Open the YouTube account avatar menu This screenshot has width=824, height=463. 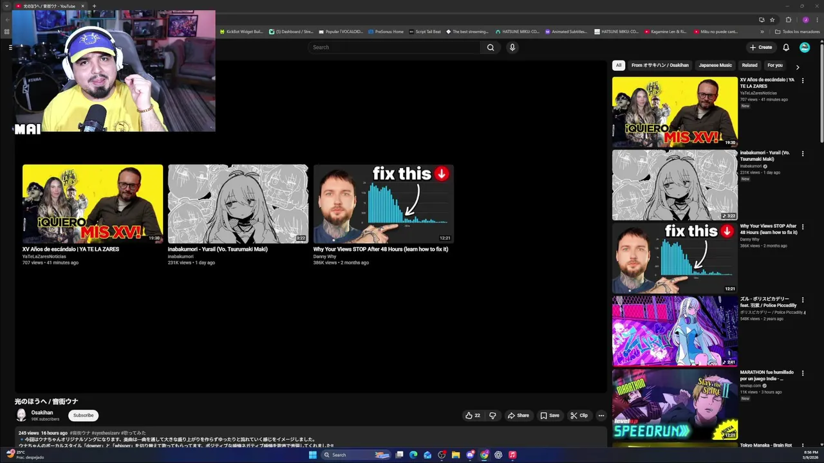805,47
